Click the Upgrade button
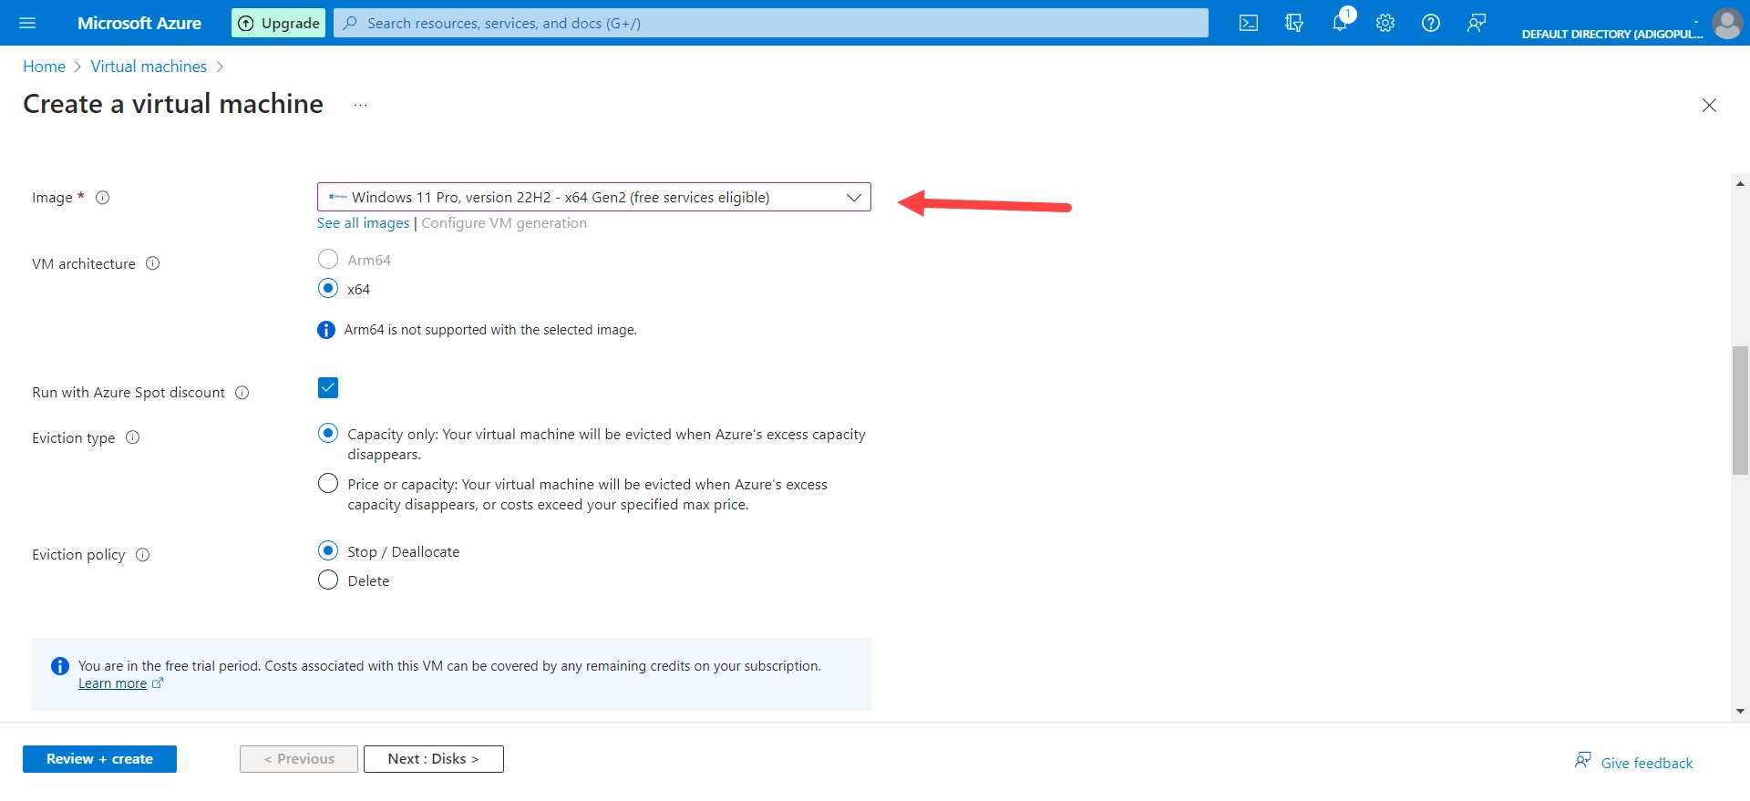This screenshot has height=801, width=1750. click(280, 23)
